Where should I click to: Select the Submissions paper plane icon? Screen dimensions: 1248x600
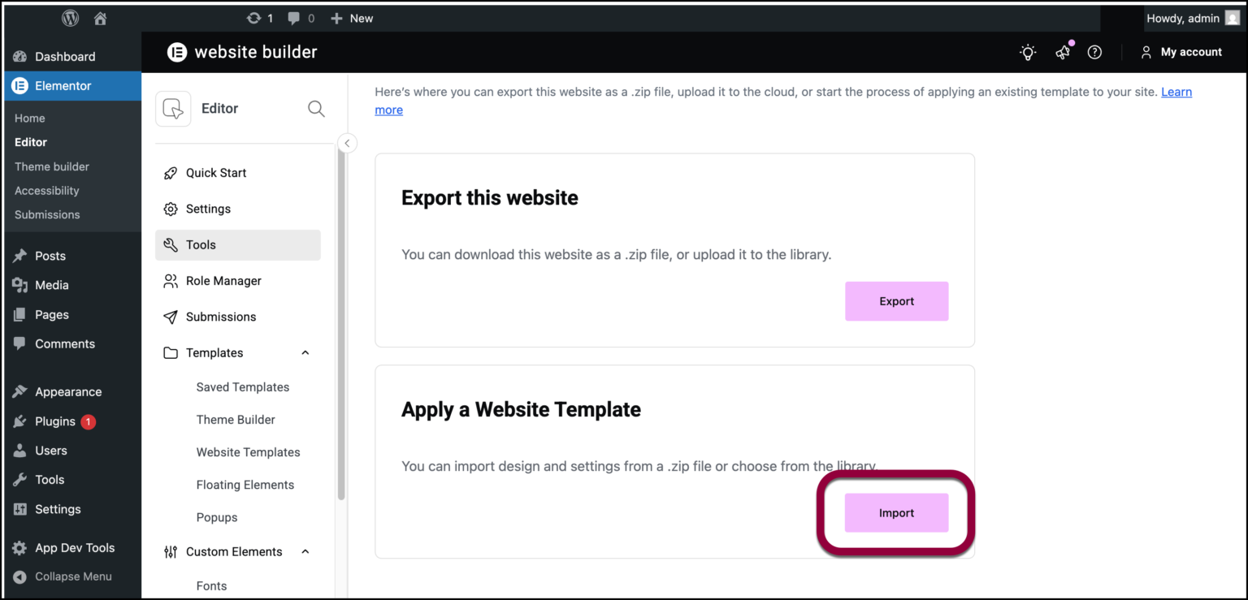click(x=170, y=316)
